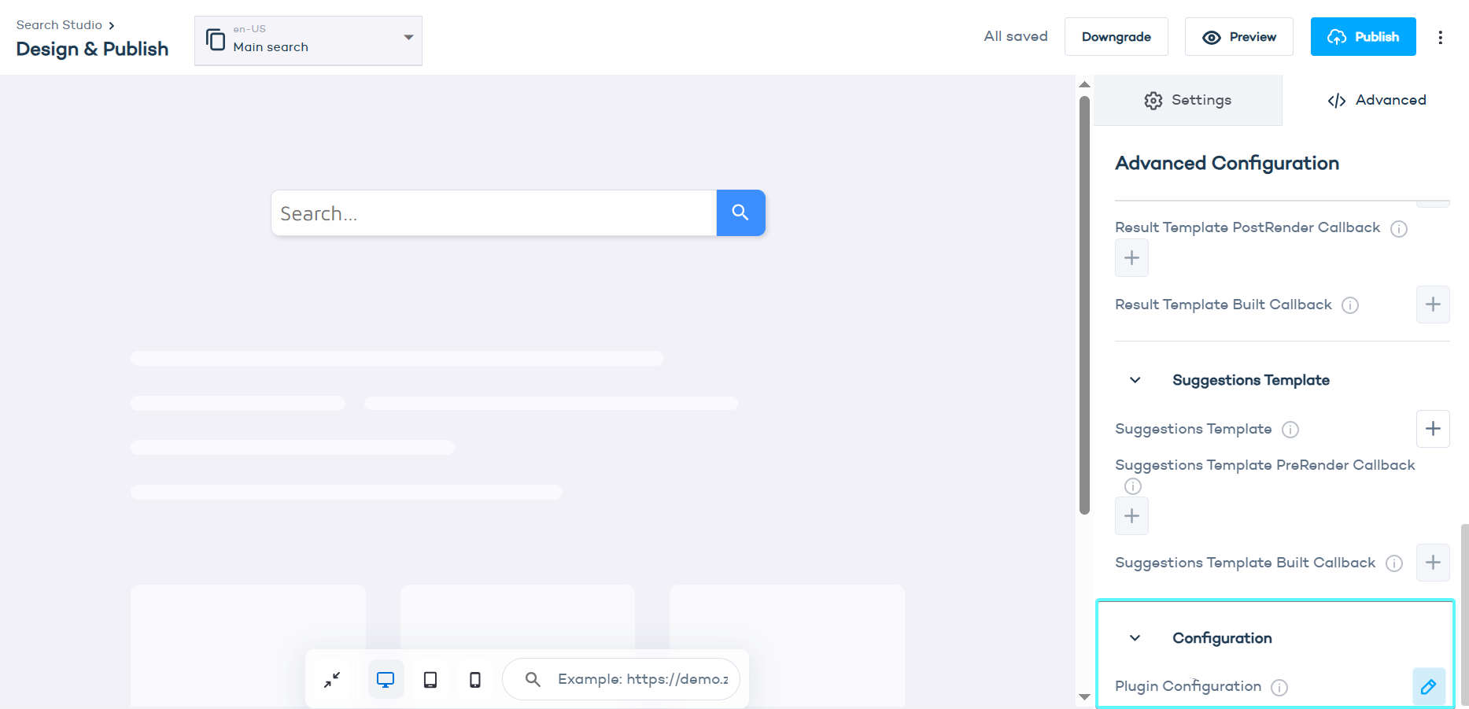The width and height of the screenshot is (1469, 709).
Task: Switch to mobile phone preview mode
Action: point(475,679)
